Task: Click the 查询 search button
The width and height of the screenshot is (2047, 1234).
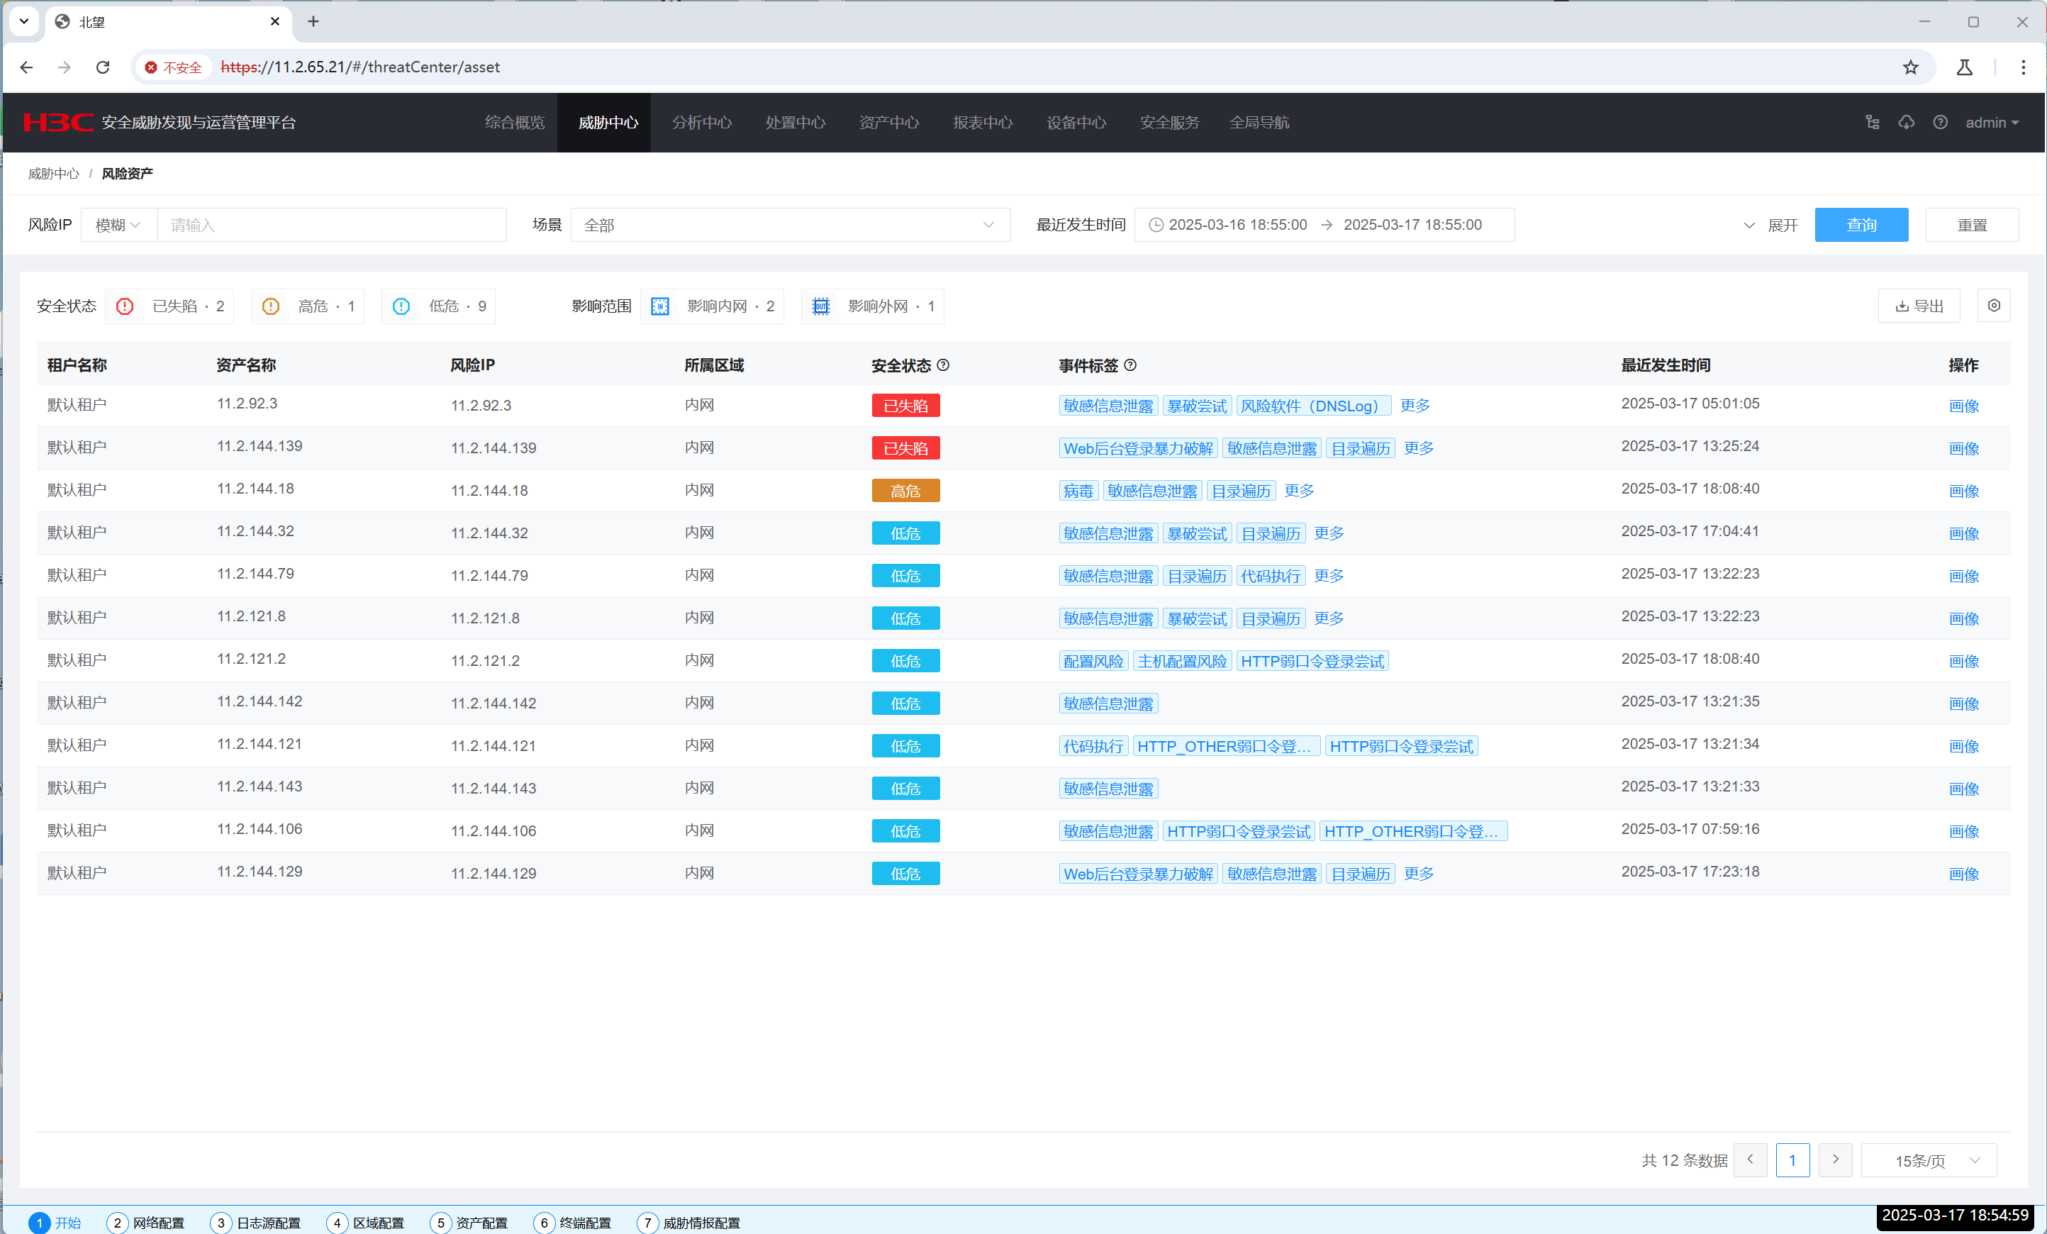Action: [x=1861, y=226]
